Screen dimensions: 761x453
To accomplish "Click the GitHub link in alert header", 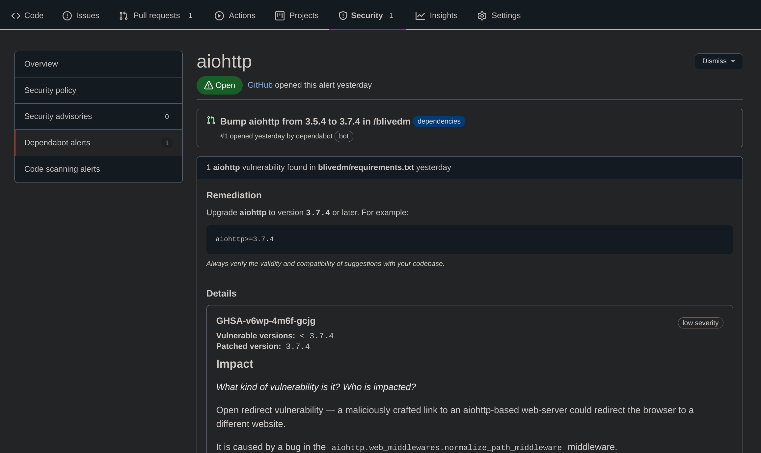I will tap(260, 85).
